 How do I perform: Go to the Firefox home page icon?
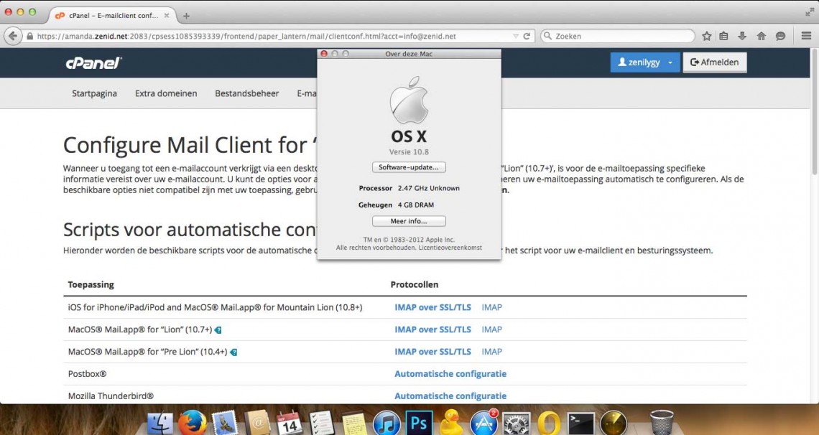[761, 36]
